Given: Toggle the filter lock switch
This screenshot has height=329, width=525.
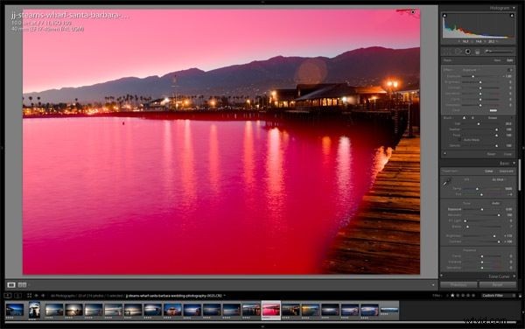Looking at the screenshot, I should (520, 296).
